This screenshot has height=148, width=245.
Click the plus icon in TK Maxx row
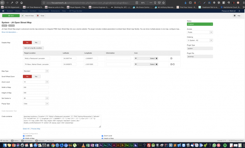(x=171, y=64)
